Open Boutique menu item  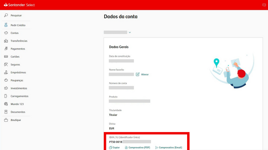pos(16,120)
